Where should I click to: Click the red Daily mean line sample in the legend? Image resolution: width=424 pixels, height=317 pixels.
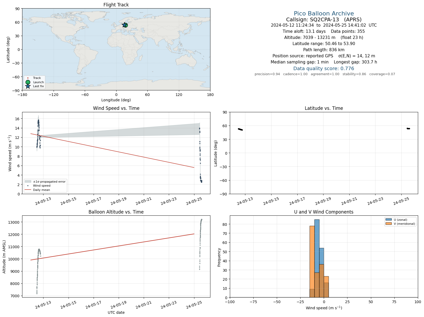coord(28,190)
